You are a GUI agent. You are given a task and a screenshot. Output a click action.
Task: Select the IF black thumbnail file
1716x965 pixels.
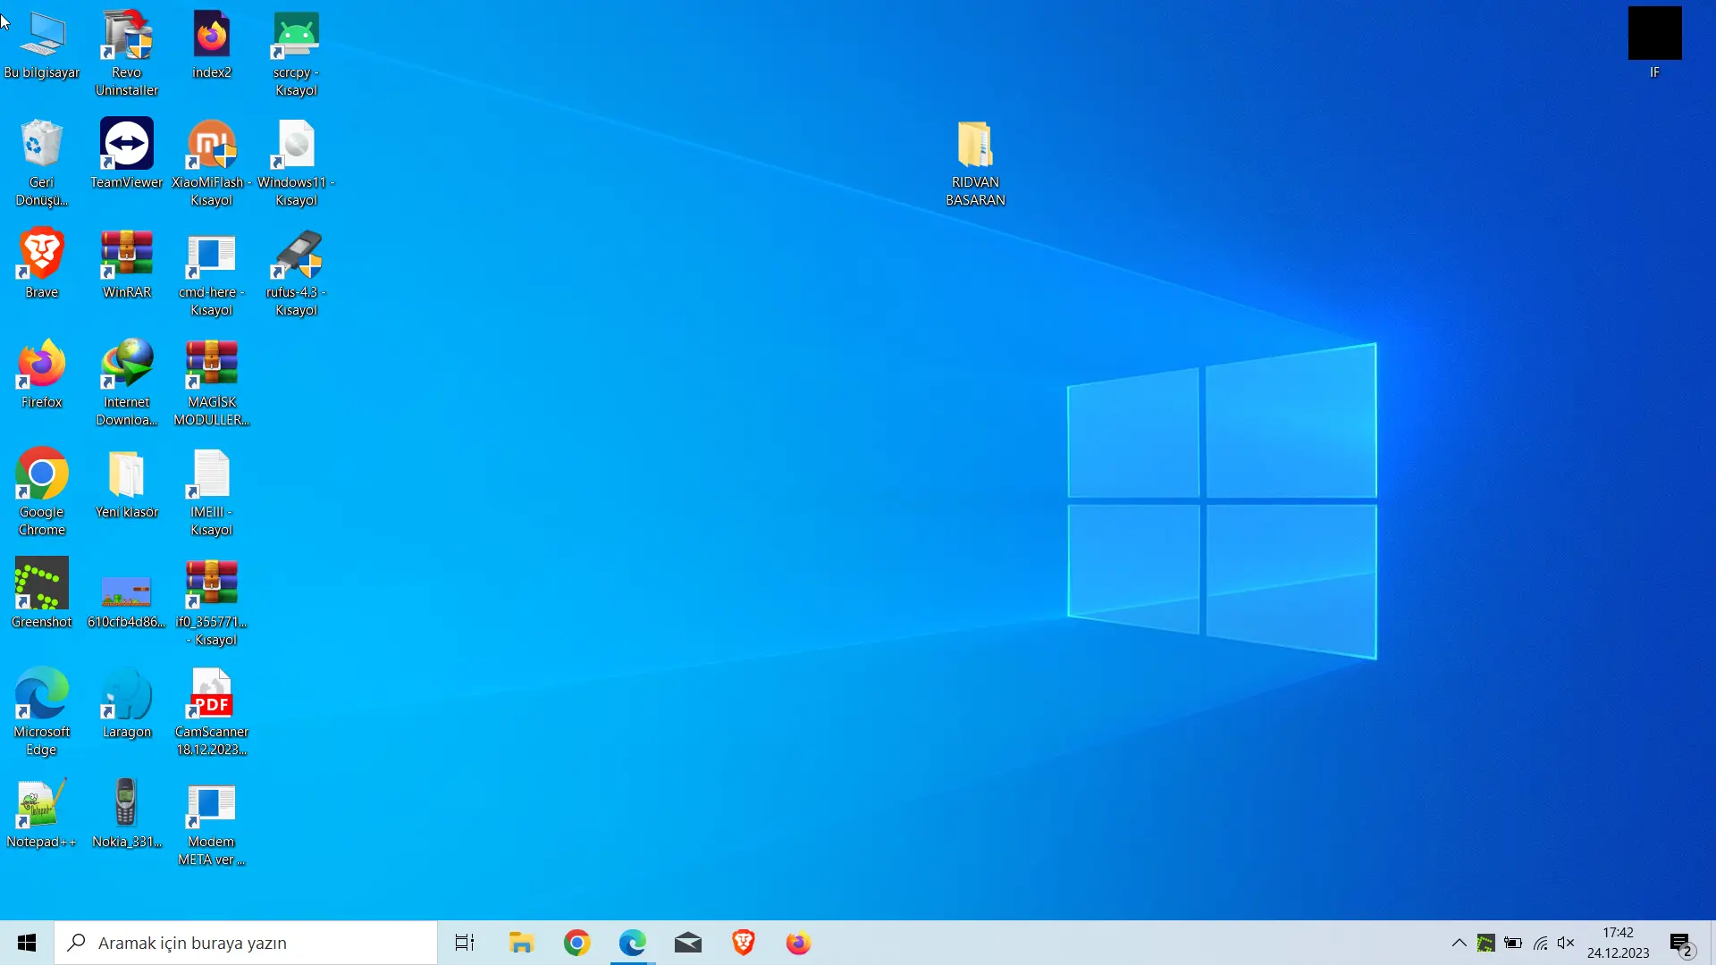click(1654, 43)
